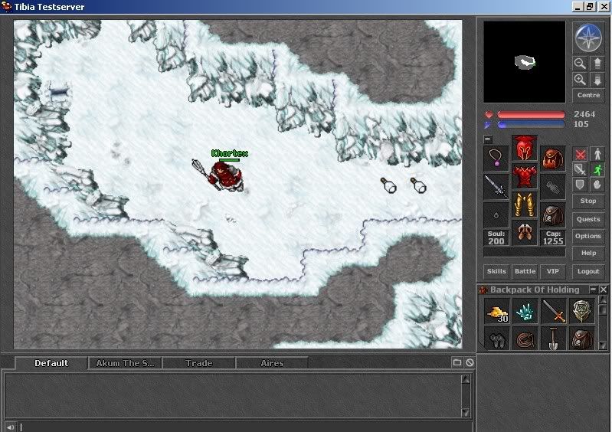
Task: Switch to Trade chat tab
Action: click(198, 363)
